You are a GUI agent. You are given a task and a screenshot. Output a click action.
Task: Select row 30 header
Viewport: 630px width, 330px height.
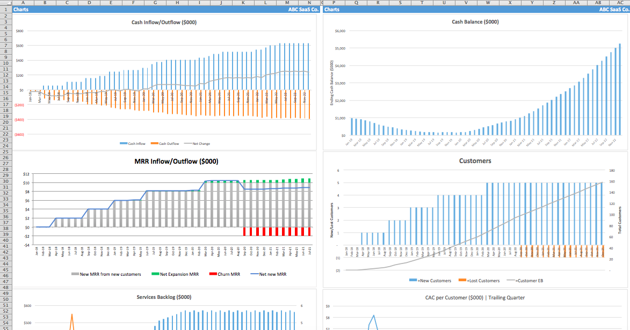pos(5,181)
